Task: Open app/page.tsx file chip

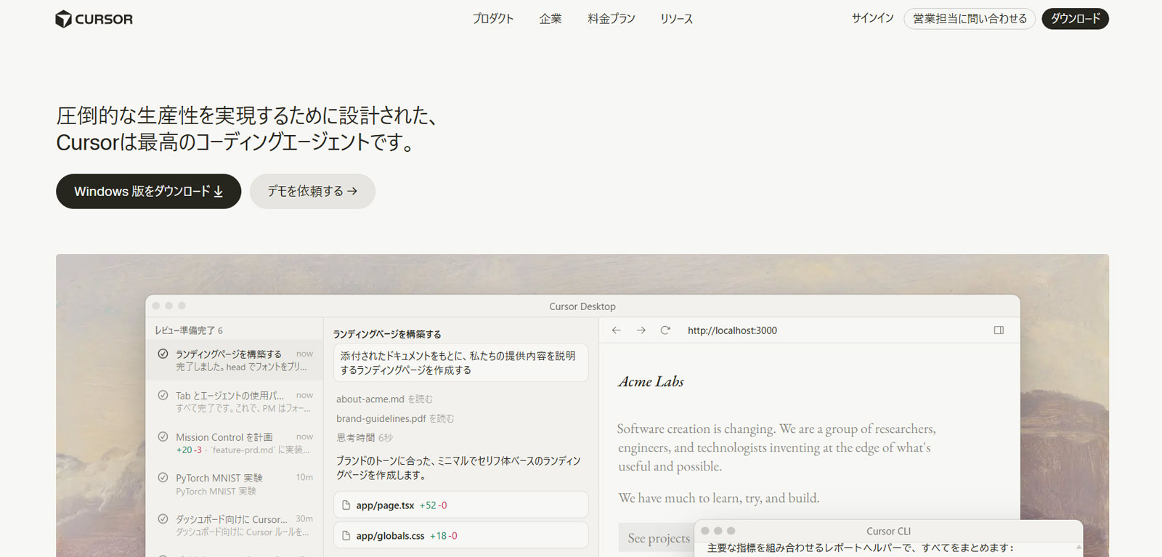Action: coord(460,505)
